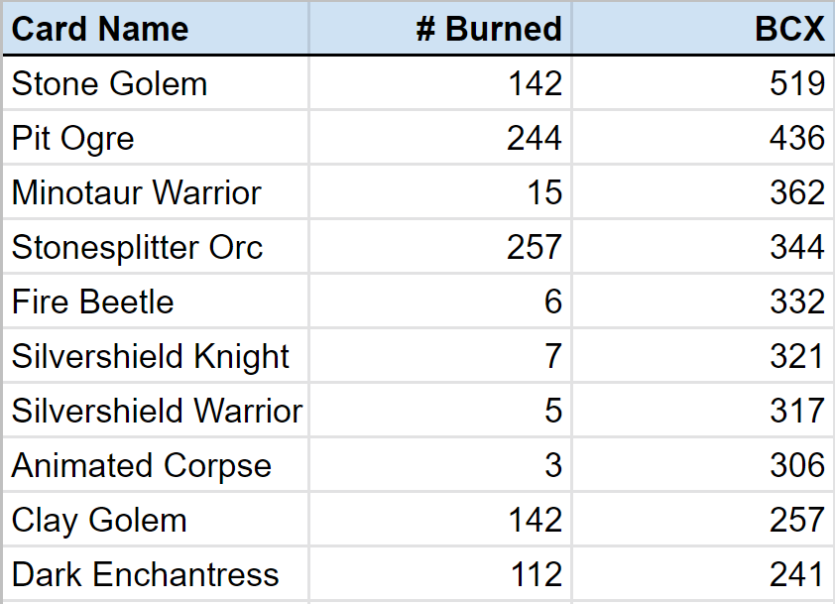Select the Silvershield Warrior cell
The height and width of the screenshot is (604, 835).
coord(157,411)
